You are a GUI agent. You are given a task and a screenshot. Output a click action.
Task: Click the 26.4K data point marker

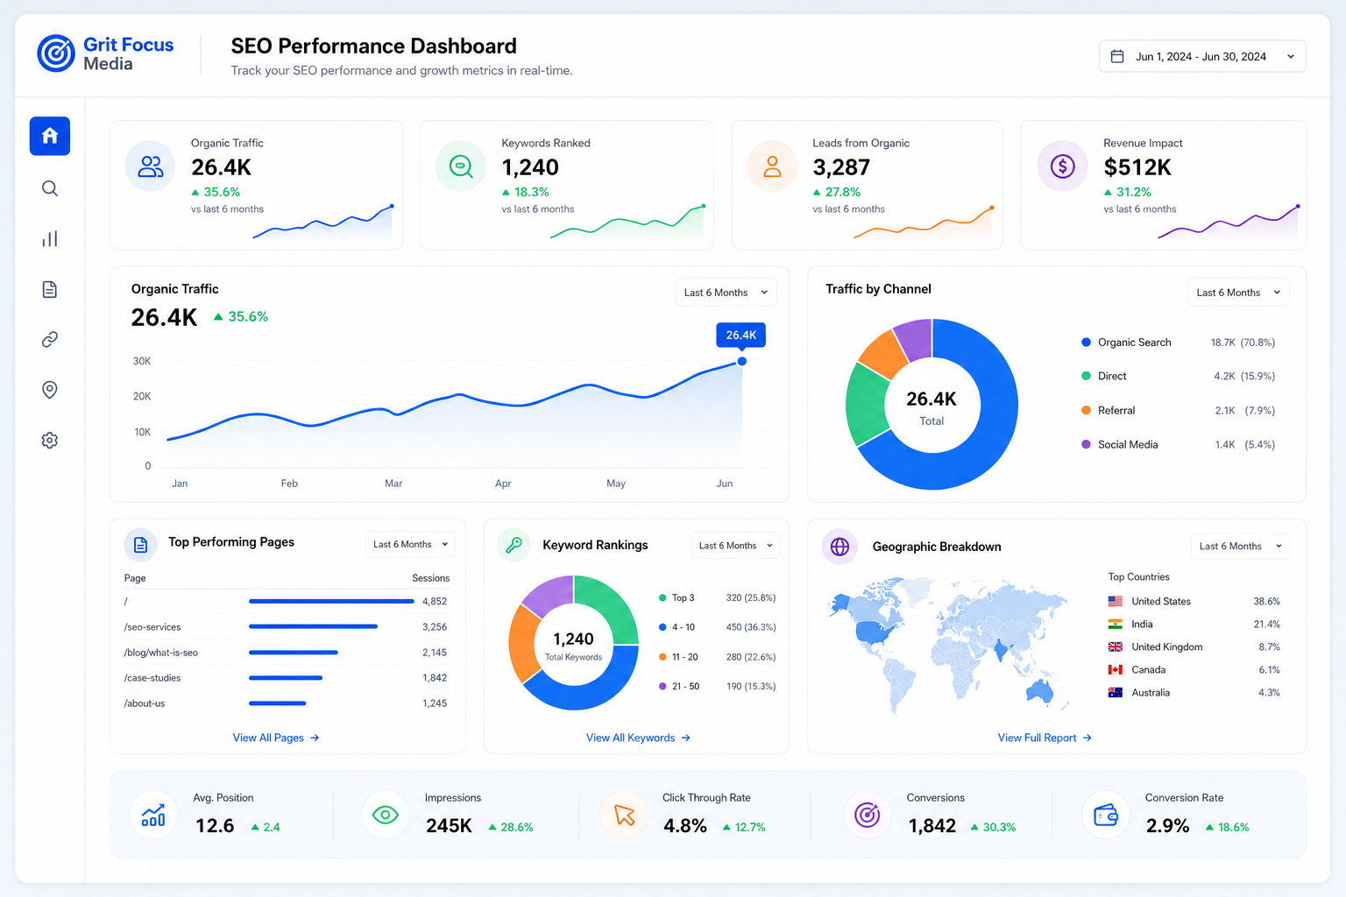click(x=742, y=361)
